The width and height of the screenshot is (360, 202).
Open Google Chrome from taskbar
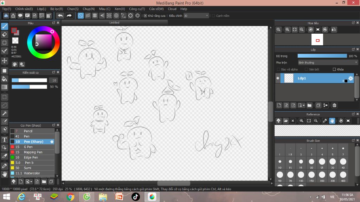[70, 197]
